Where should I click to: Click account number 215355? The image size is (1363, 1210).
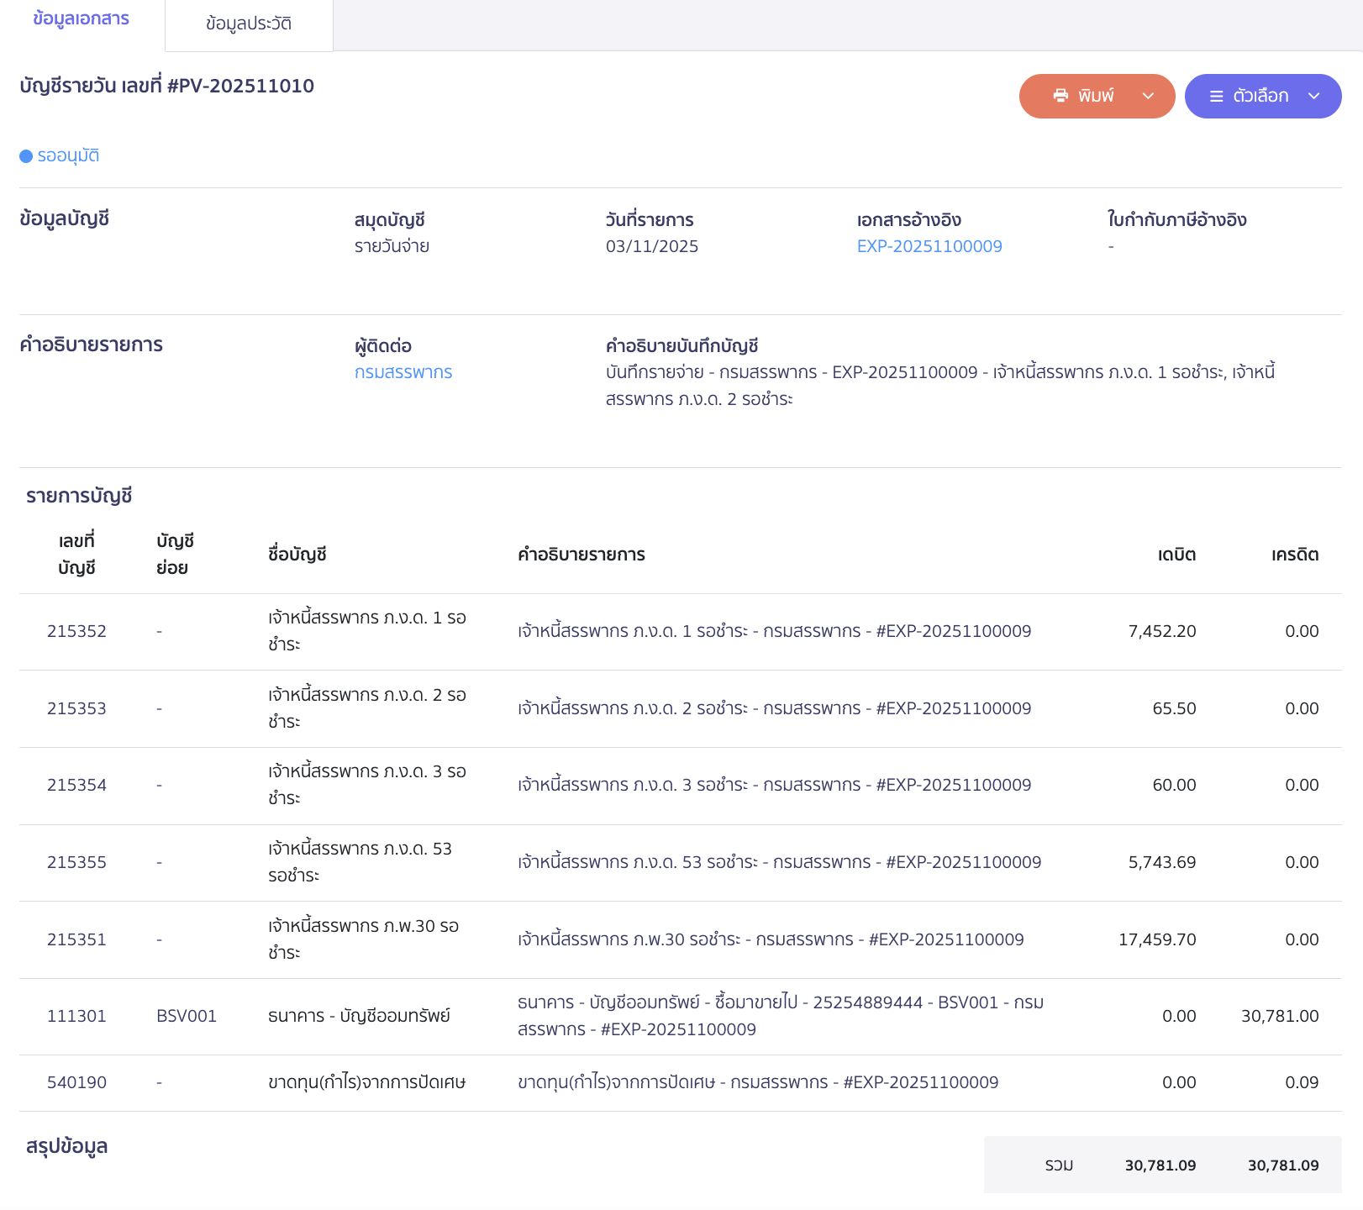pos(76,862)
